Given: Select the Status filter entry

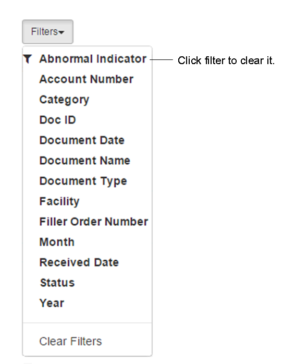Looking at the screenshot, I should tap(57, 283).
